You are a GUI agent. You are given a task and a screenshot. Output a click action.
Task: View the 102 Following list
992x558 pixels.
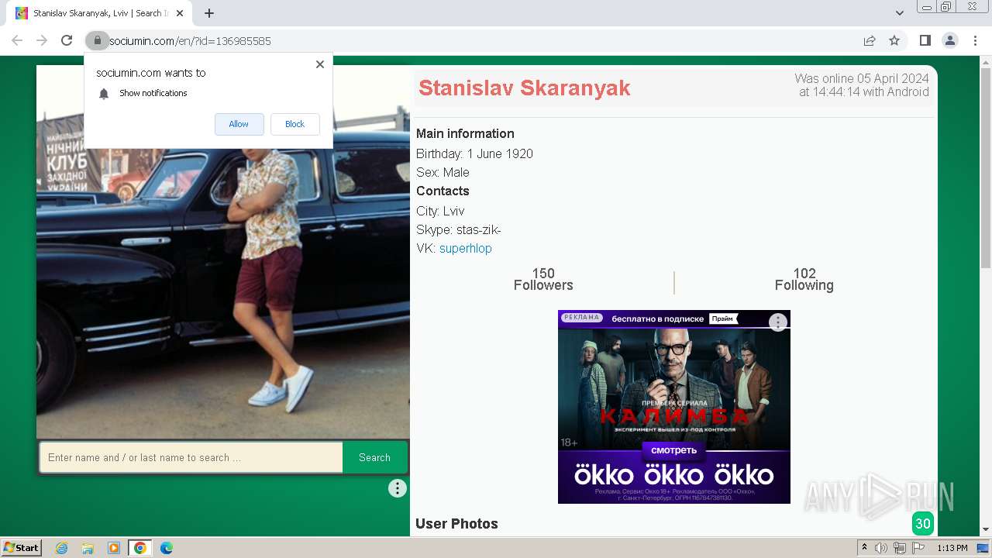[x=804, y=279]
